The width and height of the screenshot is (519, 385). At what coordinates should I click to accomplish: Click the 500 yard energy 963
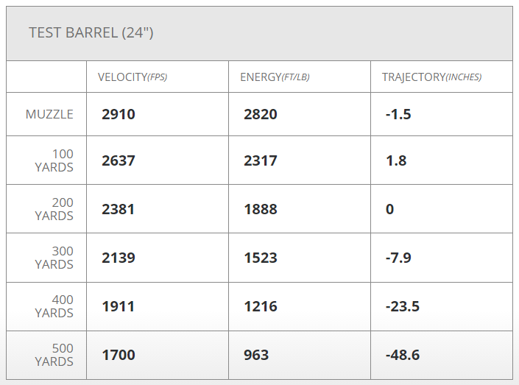tap(257, 355)
